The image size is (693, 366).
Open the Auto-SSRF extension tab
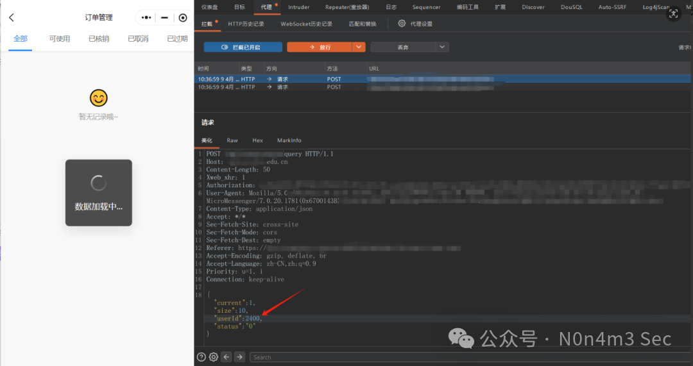[x=612, y=7]
